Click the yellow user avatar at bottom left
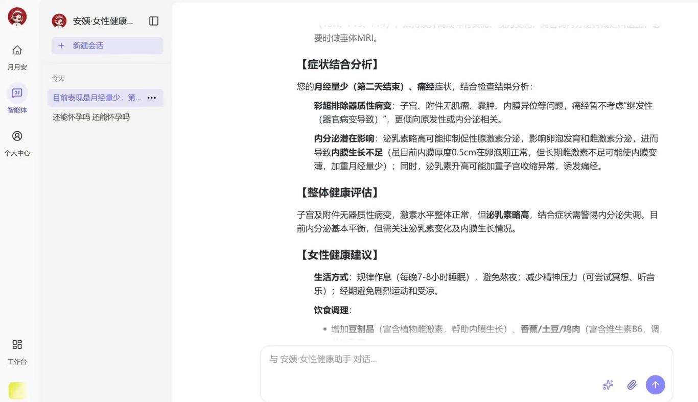698x402 pixels. click(17, 391)
